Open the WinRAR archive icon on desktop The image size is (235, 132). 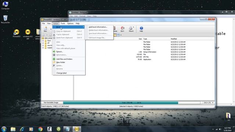click(228, 117)
